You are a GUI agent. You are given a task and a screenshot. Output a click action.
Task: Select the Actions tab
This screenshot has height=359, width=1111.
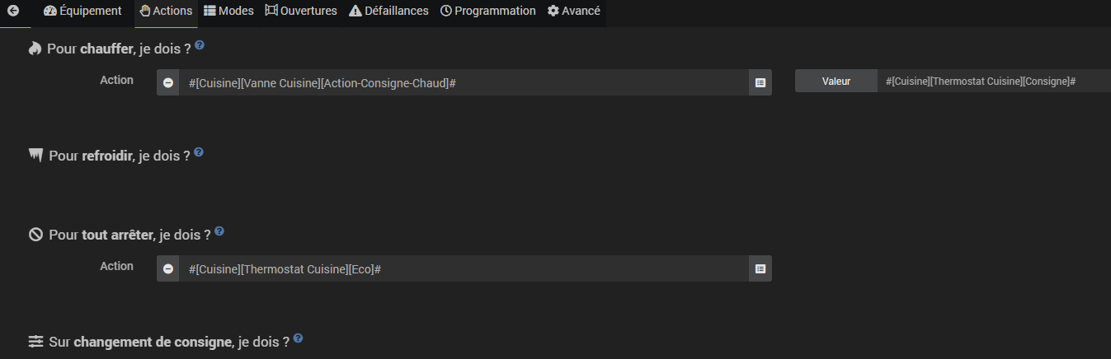166,12
